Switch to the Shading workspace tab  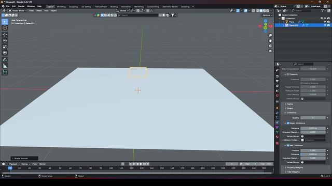point(114,7)
